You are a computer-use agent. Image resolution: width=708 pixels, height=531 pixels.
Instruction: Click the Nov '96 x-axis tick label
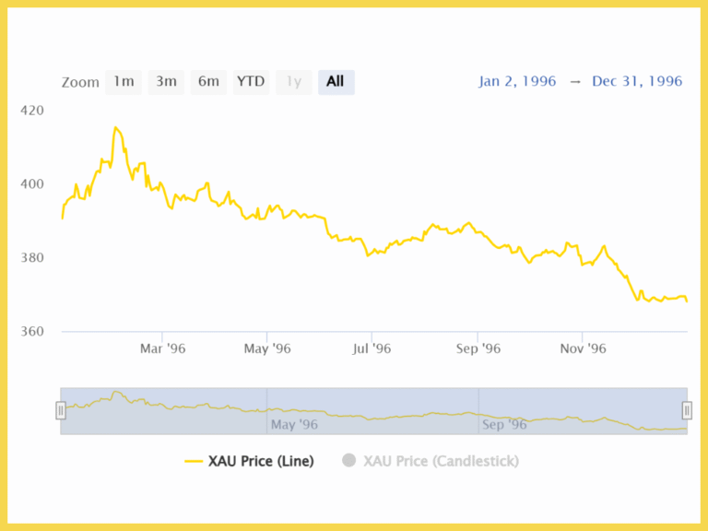point(584,348)
